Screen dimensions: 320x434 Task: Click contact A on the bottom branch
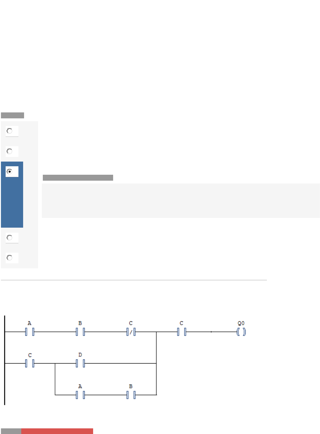coord(80,395)
